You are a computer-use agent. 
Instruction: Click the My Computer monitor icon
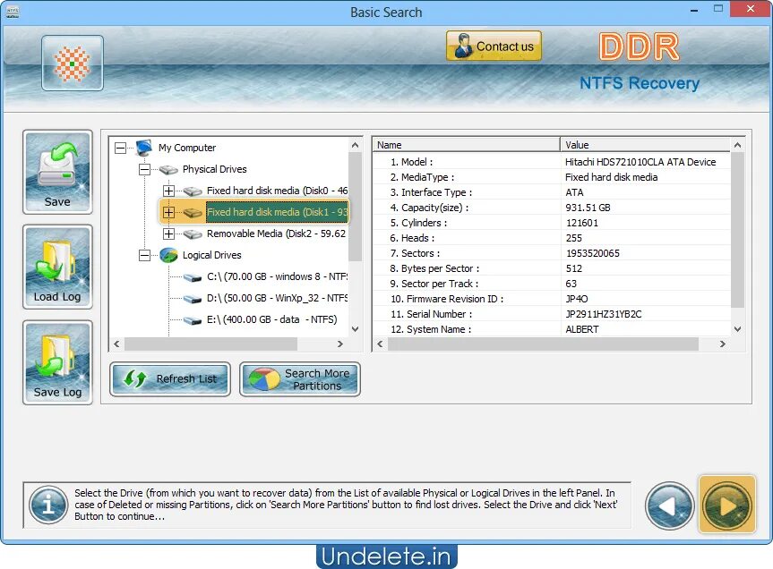point(144,148)
